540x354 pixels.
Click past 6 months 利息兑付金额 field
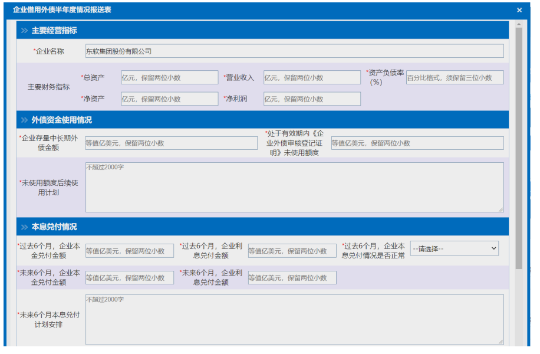coord(292,251)
